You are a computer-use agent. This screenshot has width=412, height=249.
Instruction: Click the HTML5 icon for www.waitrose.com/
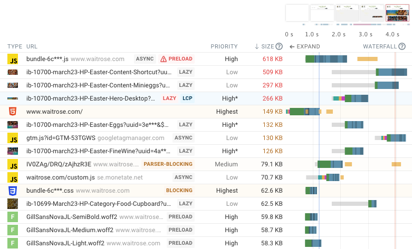[13, 112]
